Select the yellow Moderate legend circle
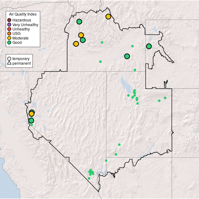This screenshot has height=199, width=199. pyautogui.click(x=9, y=38)
